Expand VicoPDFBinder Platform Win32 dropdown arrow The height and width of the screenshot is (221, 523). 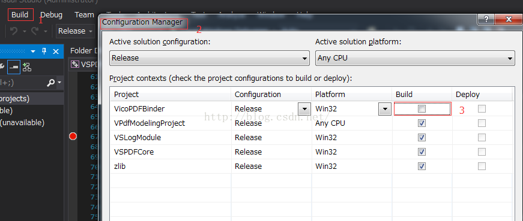[x=385, y=109]
